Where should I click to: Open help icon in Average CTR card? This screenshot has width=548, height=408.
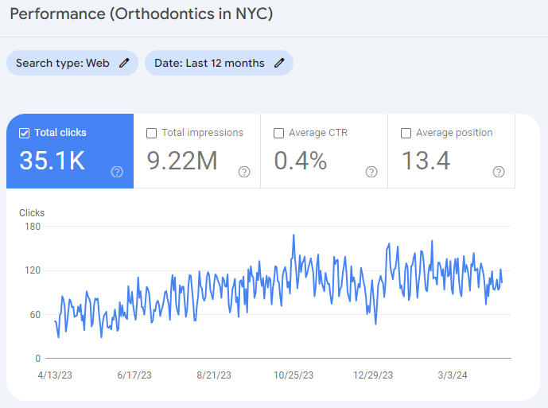tap(371, 172)
